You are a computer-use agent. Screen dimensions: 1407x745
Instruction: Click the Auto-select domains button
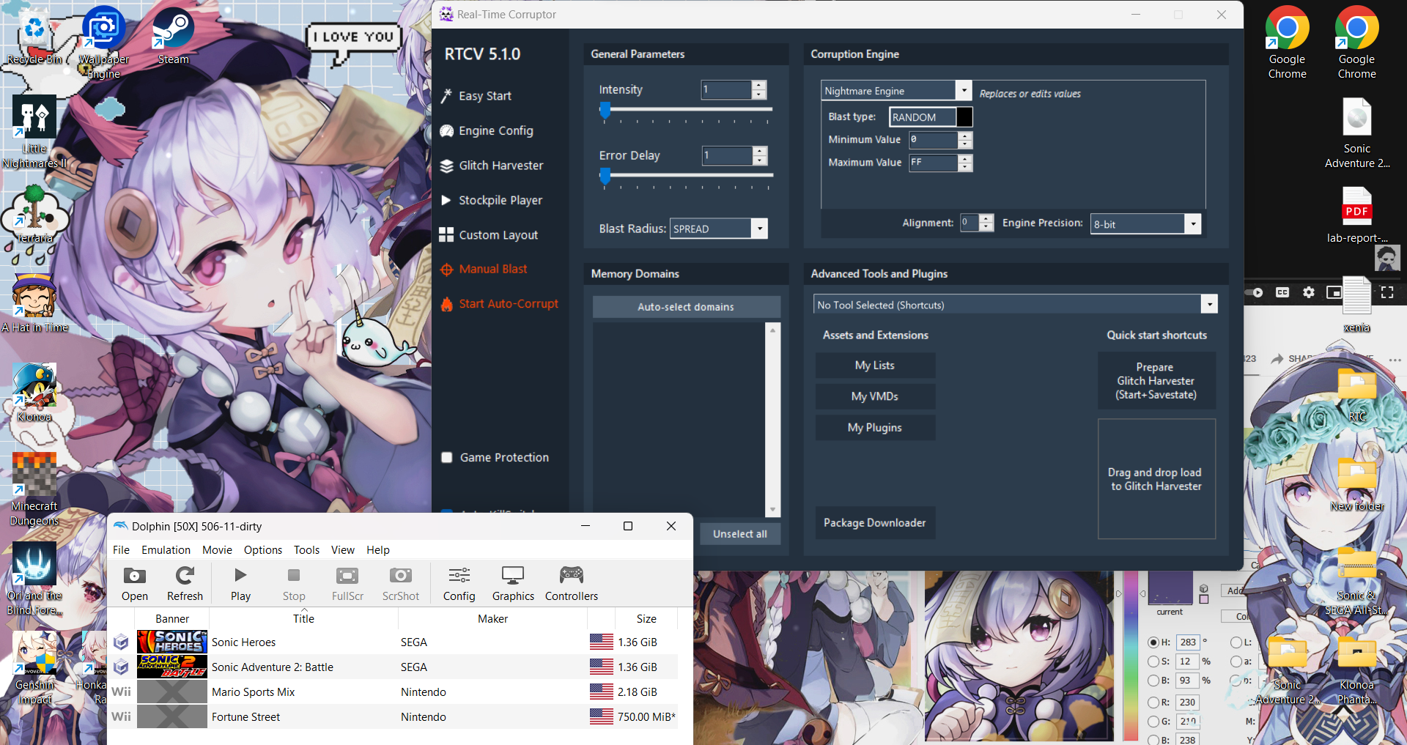click(686, 307)
